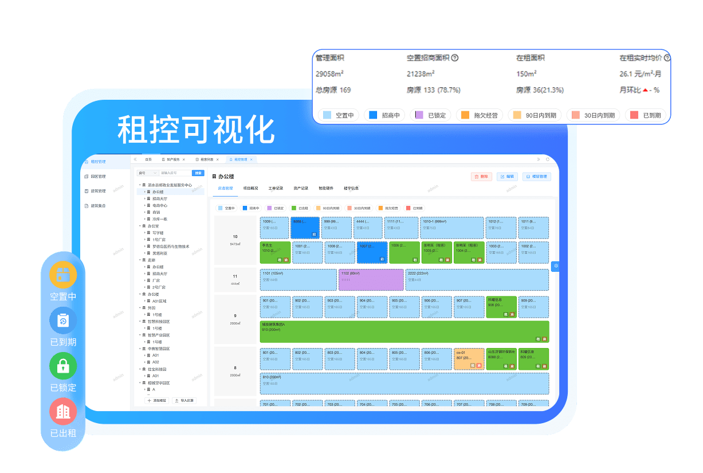
Task: Open the 房号 search type dropdown
Action: pos(147,173)
